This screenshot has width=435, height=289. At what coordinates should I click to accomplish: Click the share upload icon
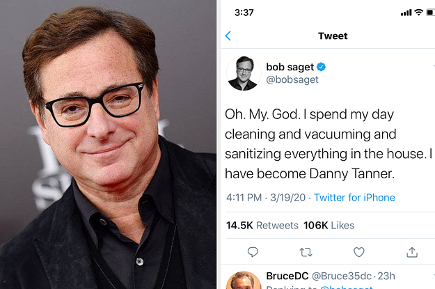click(412, 252)
